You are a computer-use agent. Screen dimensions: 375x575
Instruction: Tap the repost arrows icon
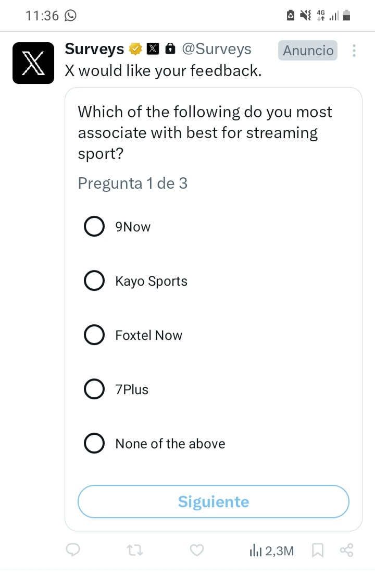point(135,550)
